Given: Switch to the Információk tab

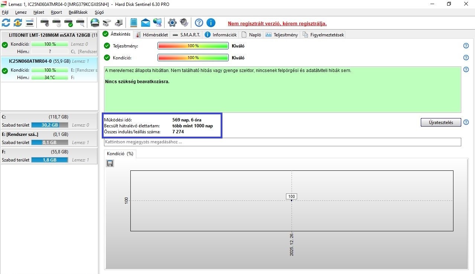Looking at the screenshot, I should tap(221, 35).
